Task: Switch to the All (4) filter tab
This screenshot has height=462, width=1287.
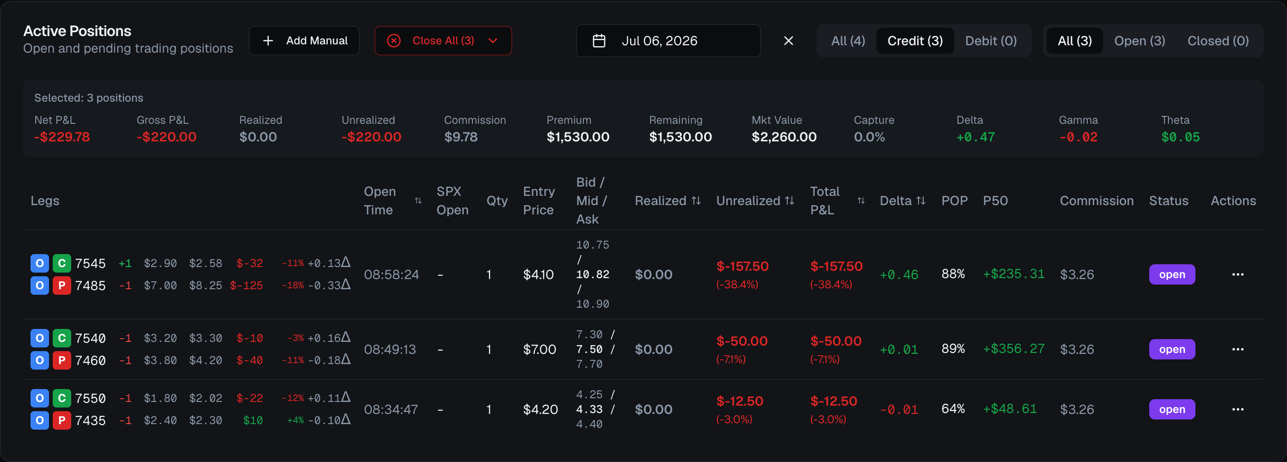Action: click(848, 41)
